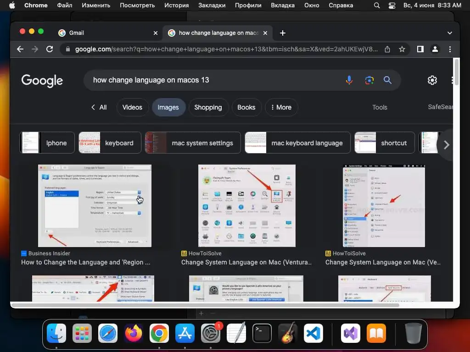Start voice search with microphone icon

click(349, 80)
